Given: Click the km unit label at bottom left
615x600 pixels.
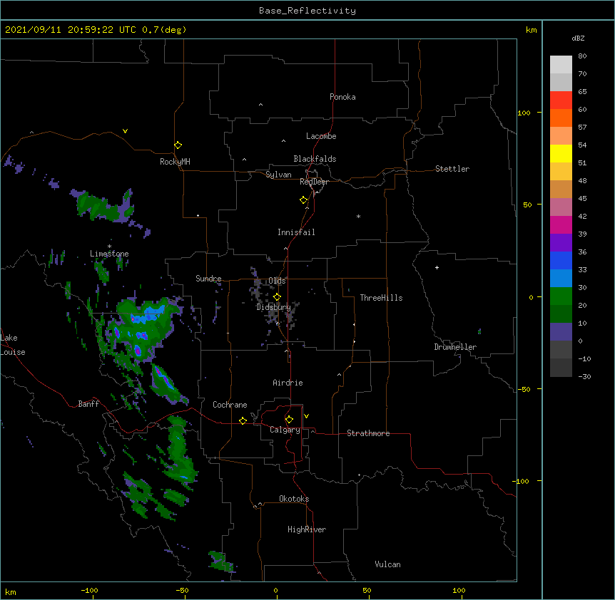Looking at the screenshot, I should (x=11, y=591).
